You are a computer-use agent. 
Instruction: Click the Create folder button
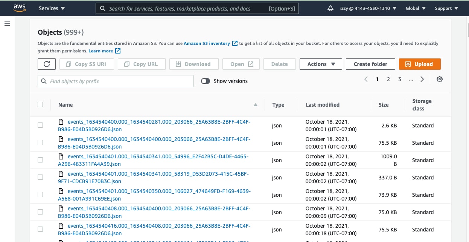tap(370, 64)
